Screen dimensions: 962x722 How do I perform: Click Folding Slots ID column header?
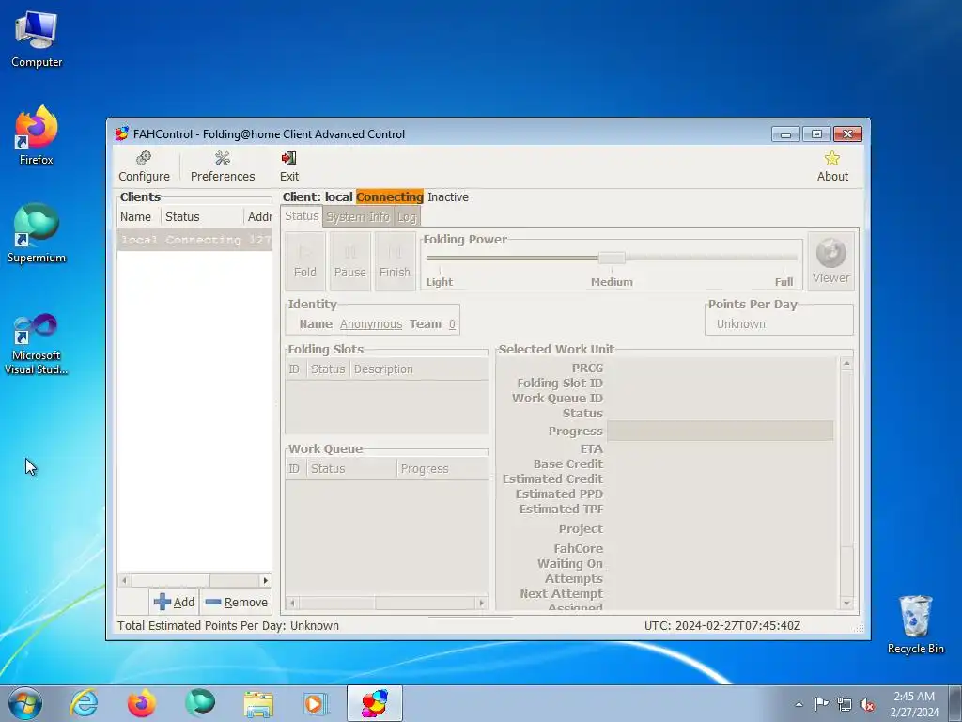(294, 369)
